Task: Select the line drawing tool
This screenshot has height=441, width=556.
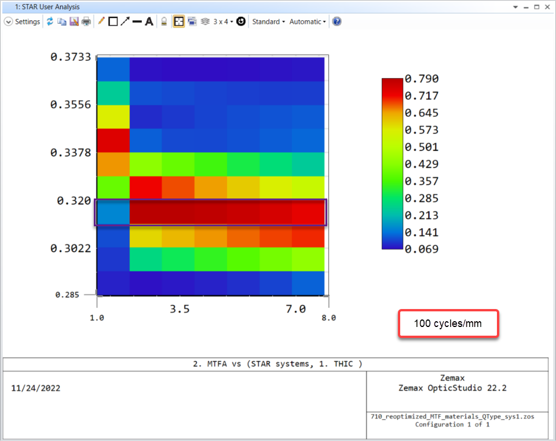Action: [x=137, y=21]
